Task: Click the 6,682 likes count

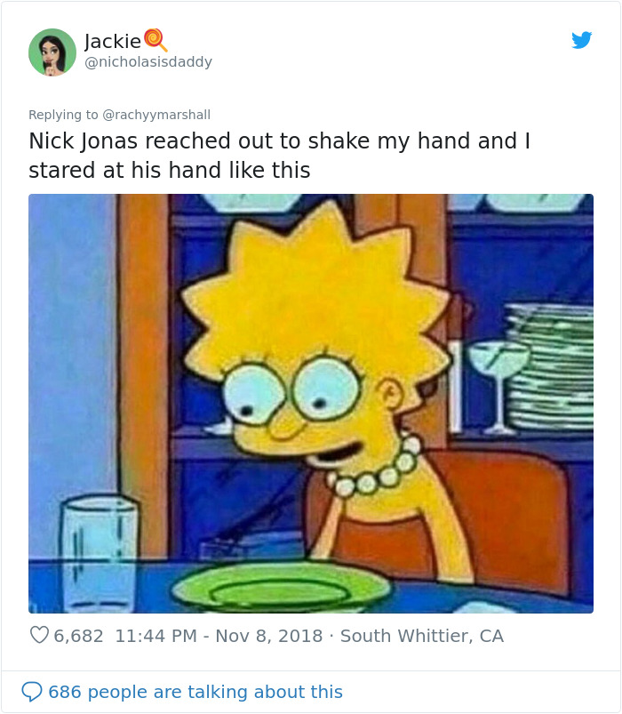Action: pyautogui.click(x=79, y=636)
